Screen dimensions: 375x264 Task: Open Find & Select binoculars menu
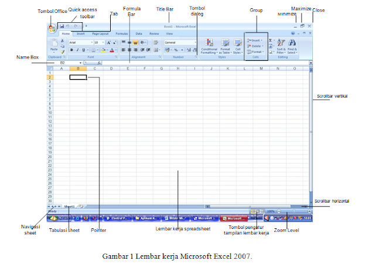(292, 46)
